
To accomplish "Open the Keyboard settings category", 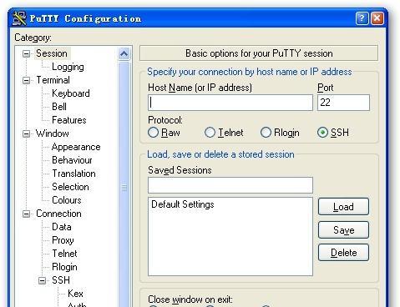I will click(71, 93).
